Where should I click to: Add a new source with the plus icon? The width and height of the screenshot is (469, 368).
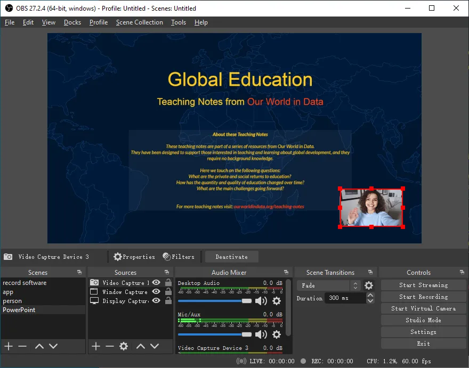point(96,346)
